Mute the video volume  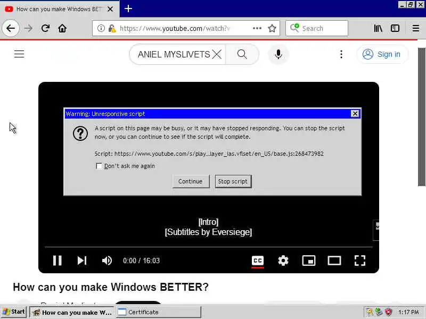coord(107,261)
